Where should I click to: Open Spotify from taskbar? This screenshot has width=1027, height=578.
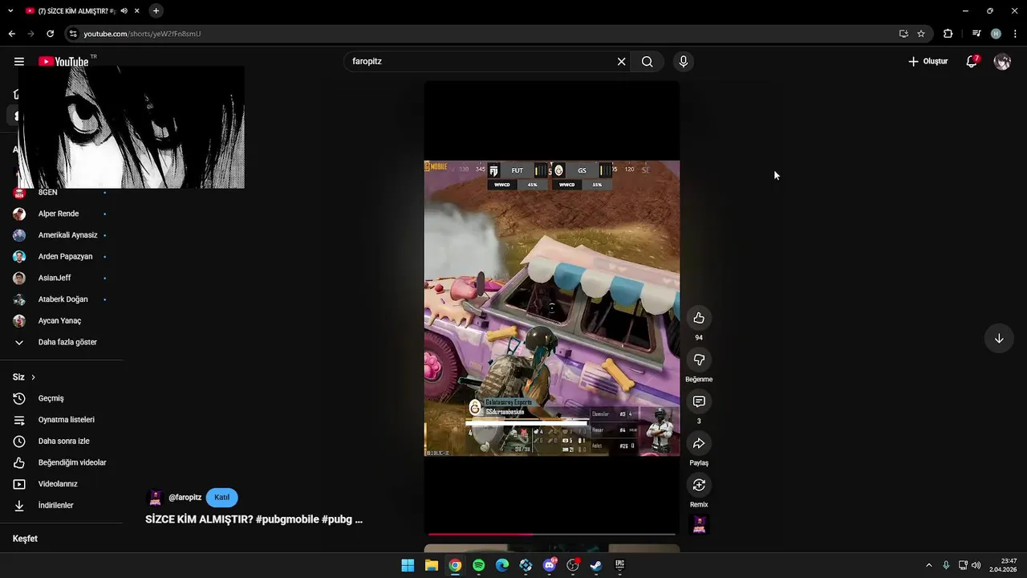[x=479, y=565]
